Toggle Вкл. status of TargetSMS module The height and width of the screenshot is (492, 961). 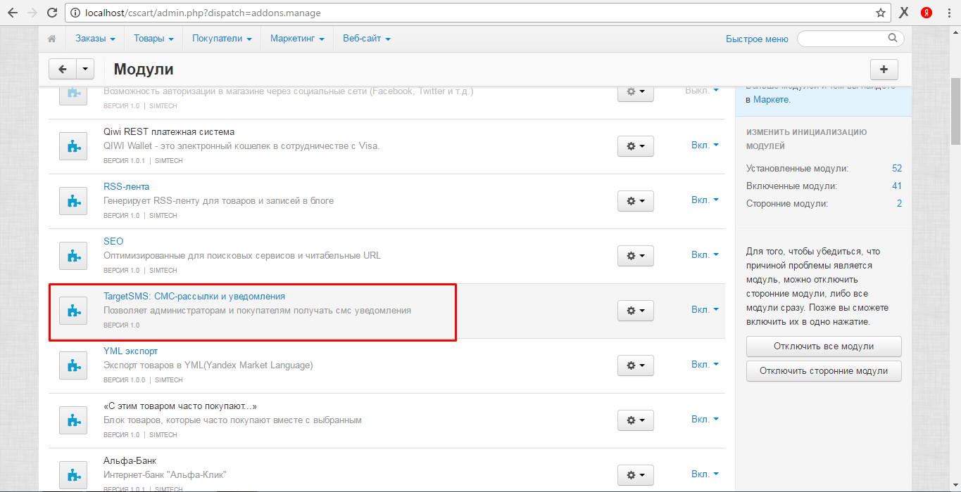(x=705, y=309)
